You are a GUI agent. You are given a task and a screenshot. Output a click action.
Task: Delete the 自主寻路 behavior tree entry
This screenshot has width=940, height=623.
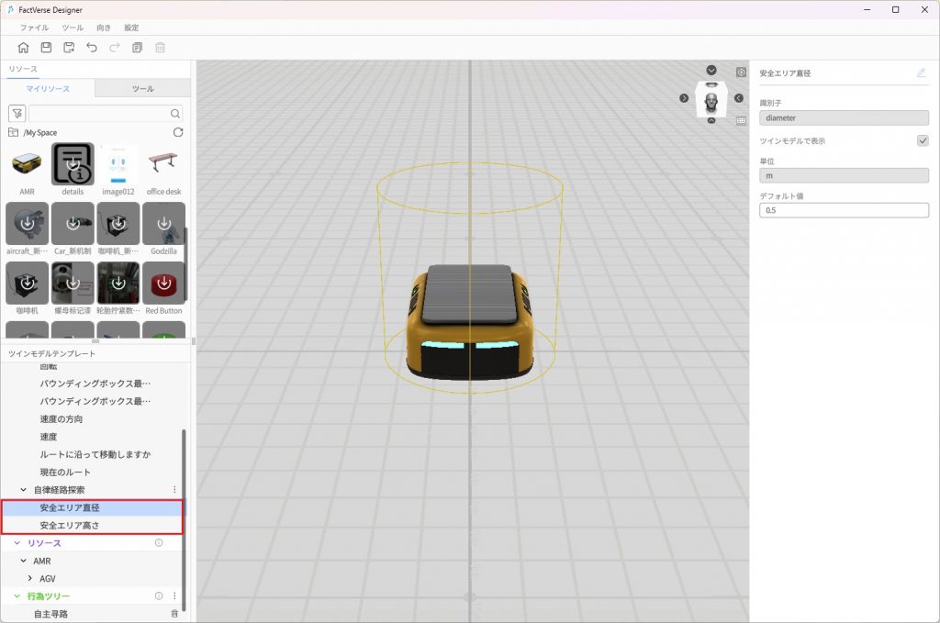[175, 614]
